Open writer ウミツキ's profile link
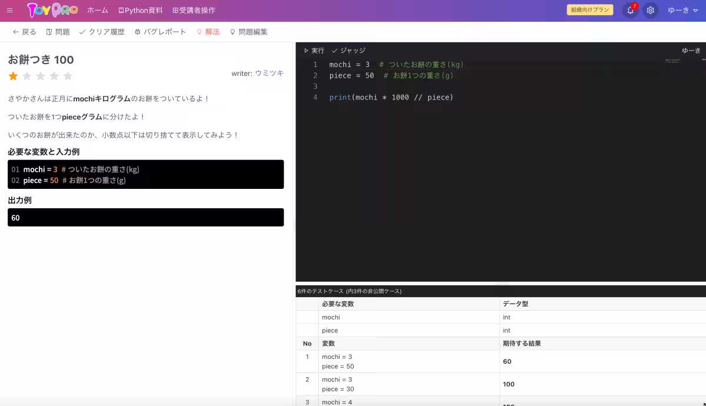This screenshot has width=706, height=406. 268,73
